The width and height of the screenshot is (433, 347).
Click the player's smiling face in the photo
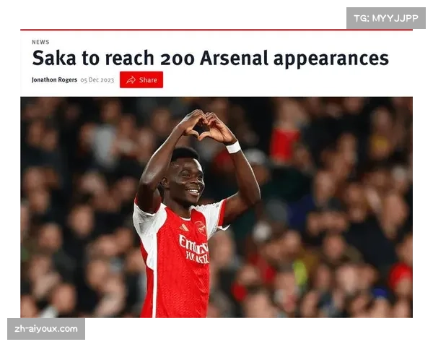point(186,179)
